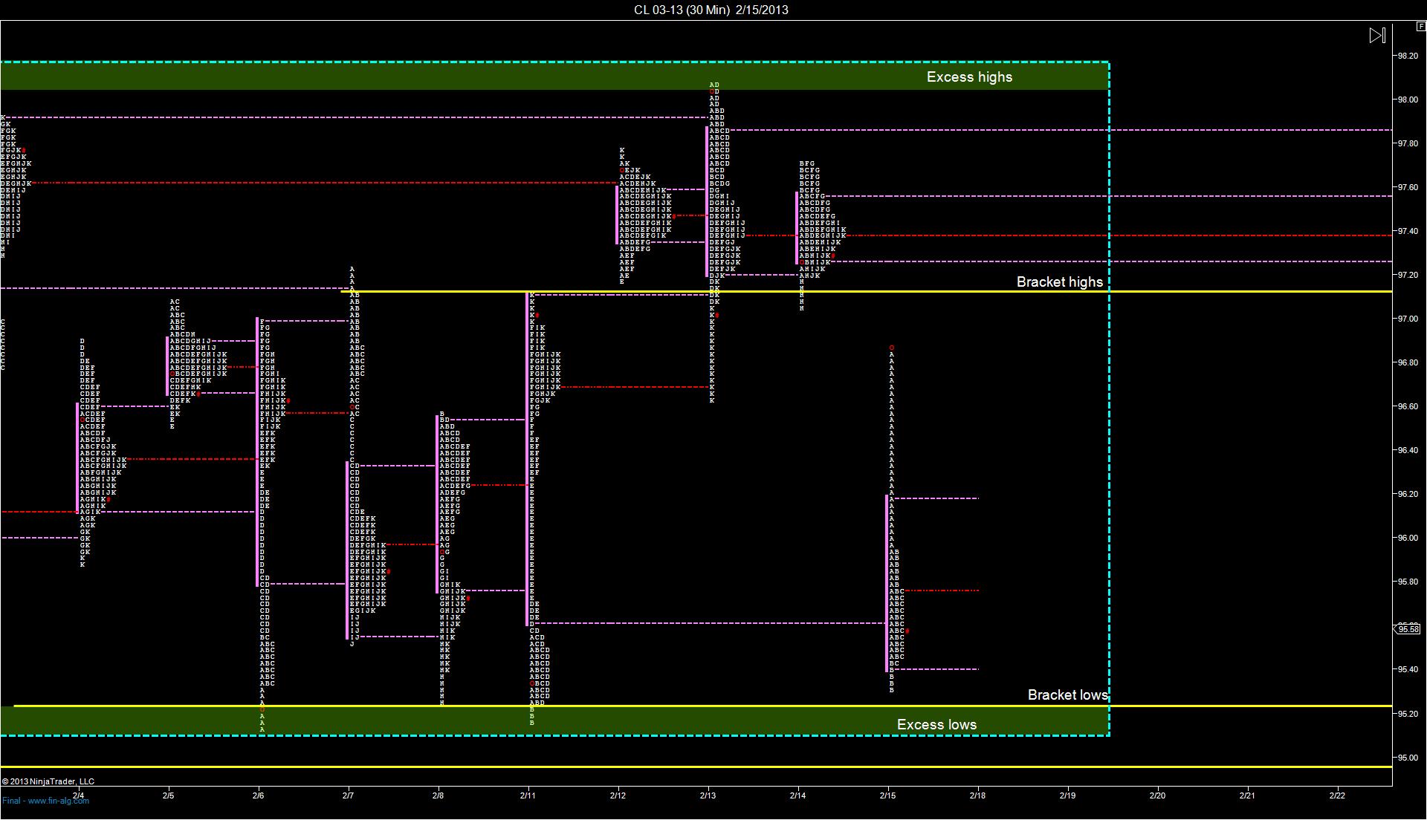Click the 95.40 price axis label

point(1408,669)
